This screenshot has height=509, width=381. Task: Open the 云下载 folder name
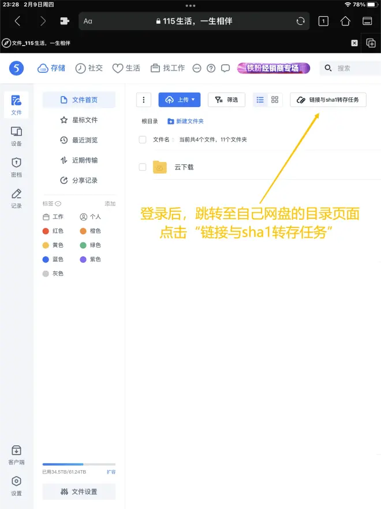coord(184,167)
